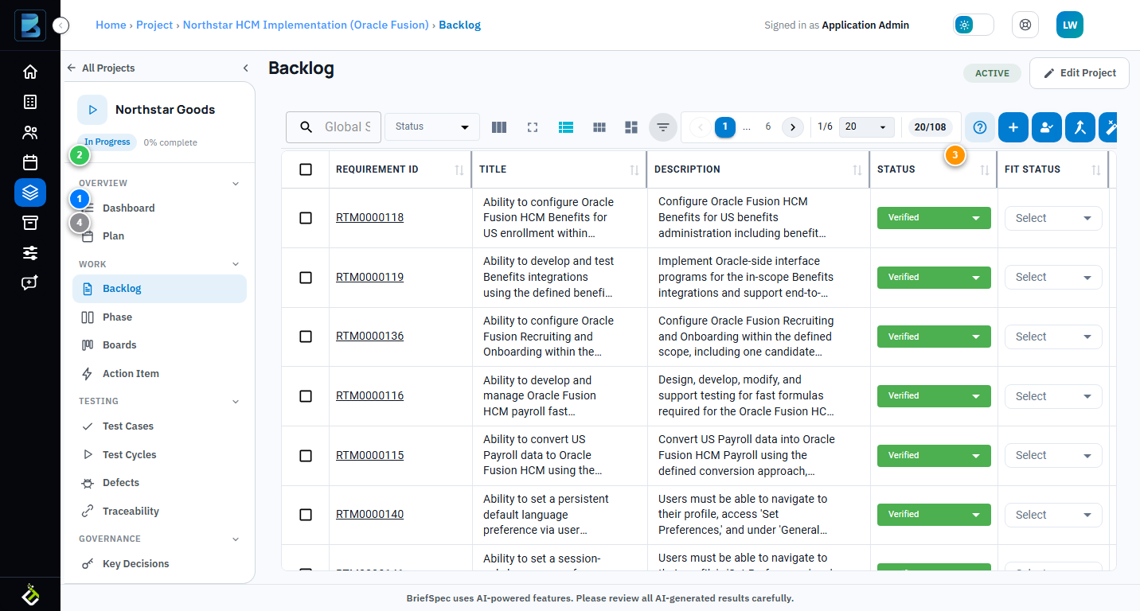This screenshot has width=1140, height=611.
Task: Click the Northstar Goods play icon
Action: (92, 110)
